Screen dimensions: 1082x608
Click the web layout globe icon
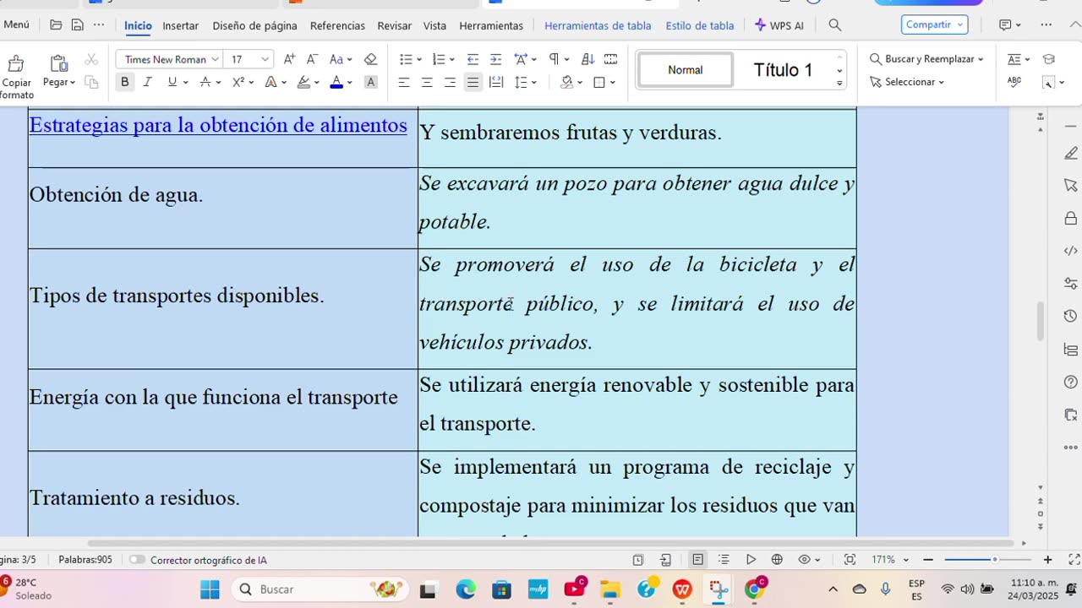point(777,560)
